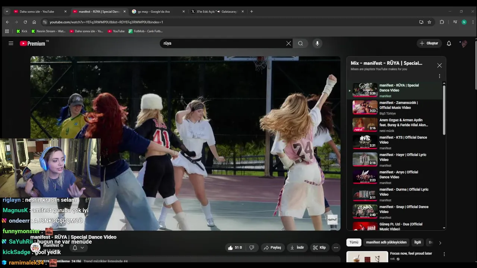Screen dimensions: 477x268
Task: Open the apps grid in bookmarks bar
Action: 7,31
